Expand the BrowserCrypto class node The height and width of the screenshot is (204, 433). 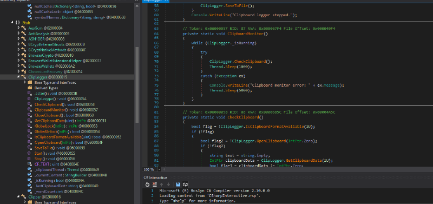tap(18, 55)
